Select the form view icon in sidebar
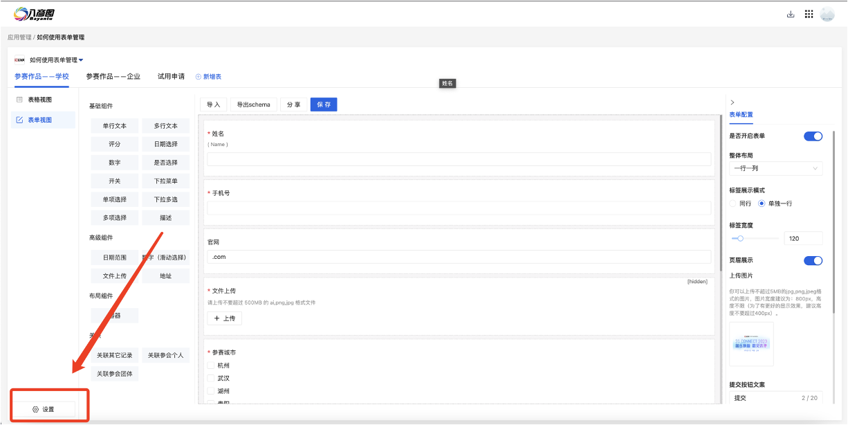The height and width of the screenshot is (425, 848). pyautogui.click(x=20, y=120)
